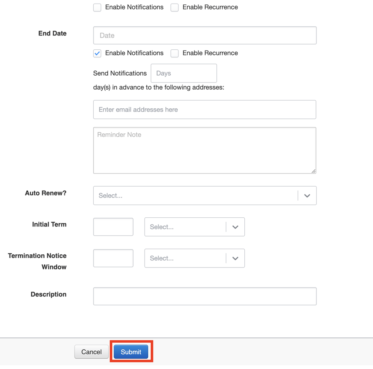Cancel the form entry
This screenshot has width=373, height=369.
91,351
